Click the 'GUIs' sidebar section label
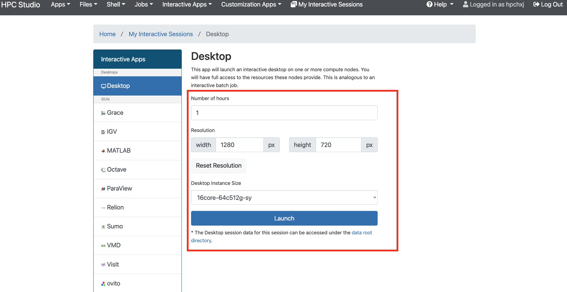This screenshot has width=567, height=292. pos(105,99)
